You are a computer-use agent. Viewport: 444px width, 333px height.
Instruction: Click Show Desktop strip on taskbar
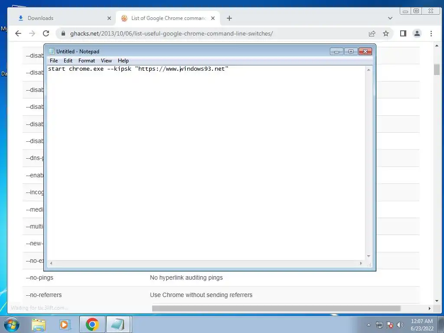click(x=441, y=324)
